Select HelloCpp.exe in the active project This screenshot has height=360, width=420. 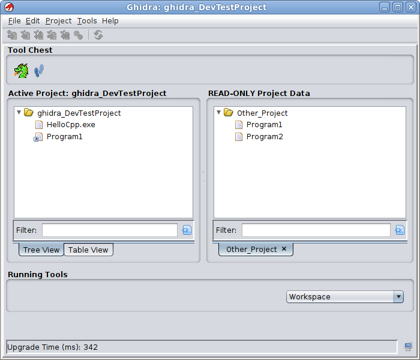[70, 125]
